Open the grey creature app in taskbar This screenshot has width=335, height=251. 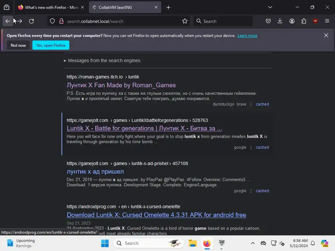click(221, 243)
